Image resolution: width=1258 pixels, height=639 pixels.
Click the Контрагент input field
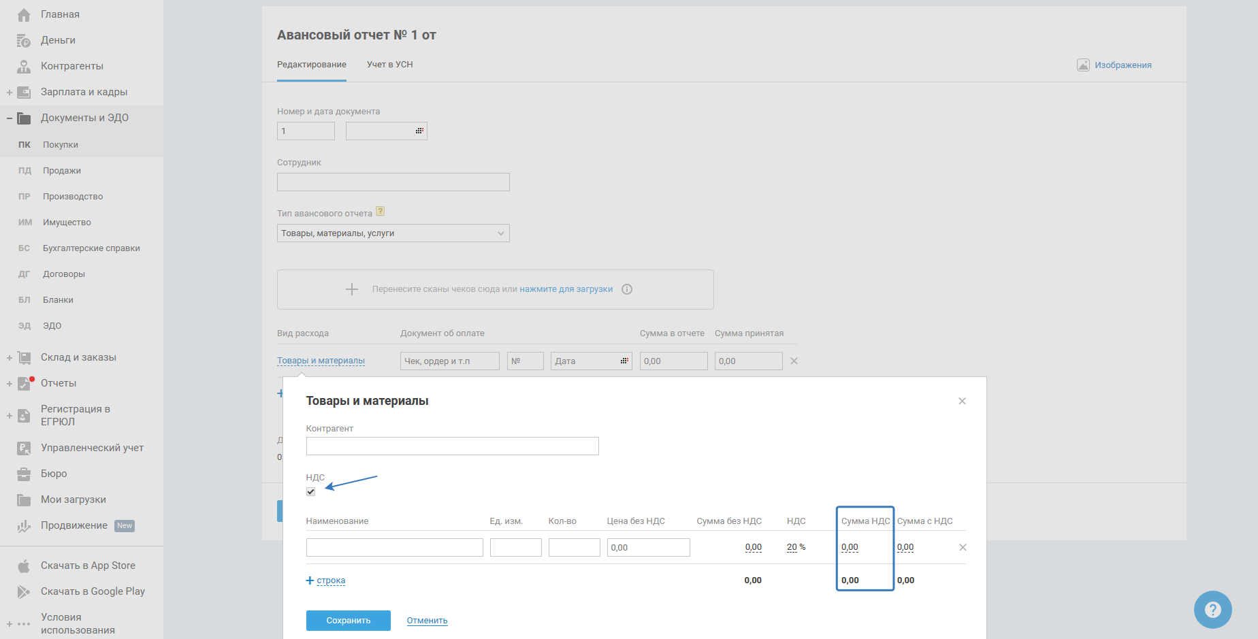tap(453, 446)
